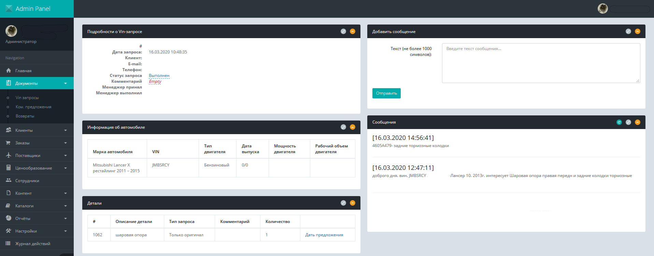Expand Подробности о Vin-запросе panel to fullscreen
This screenshot has width=654, height=256.
click(343, 31)
